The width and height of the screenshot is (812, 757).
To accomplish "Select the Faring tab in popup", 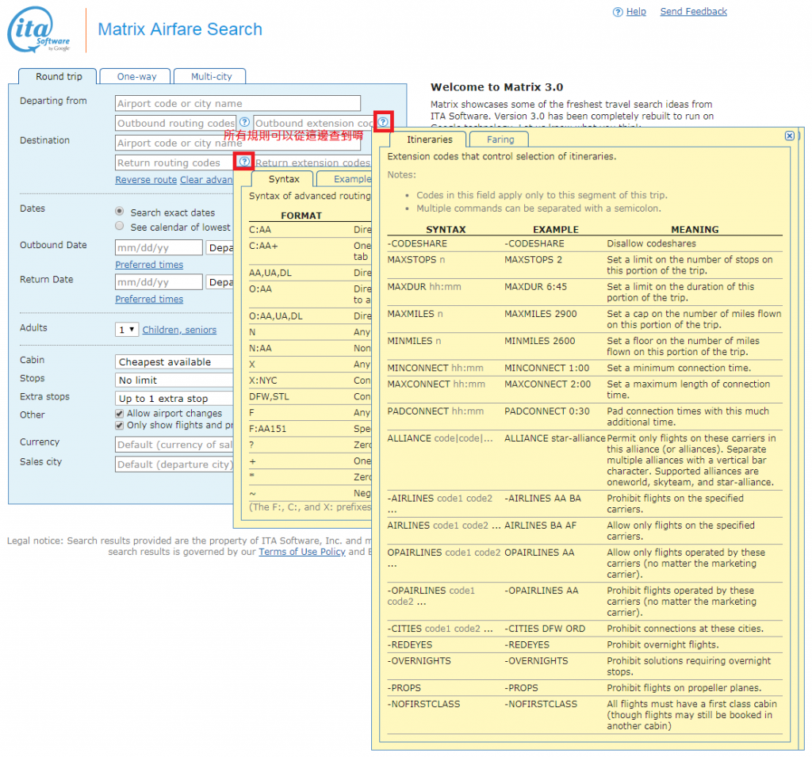I will (x=500, y=140).
